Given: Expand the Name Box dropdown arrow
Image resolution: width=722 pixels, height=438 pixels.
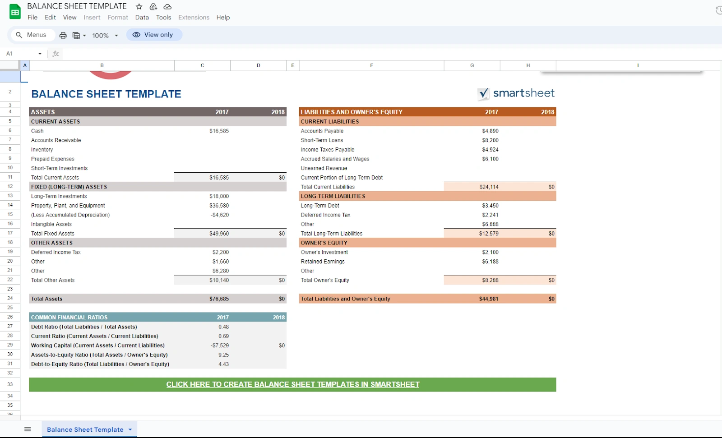Looking at the screenshot, I should point(40,53).
